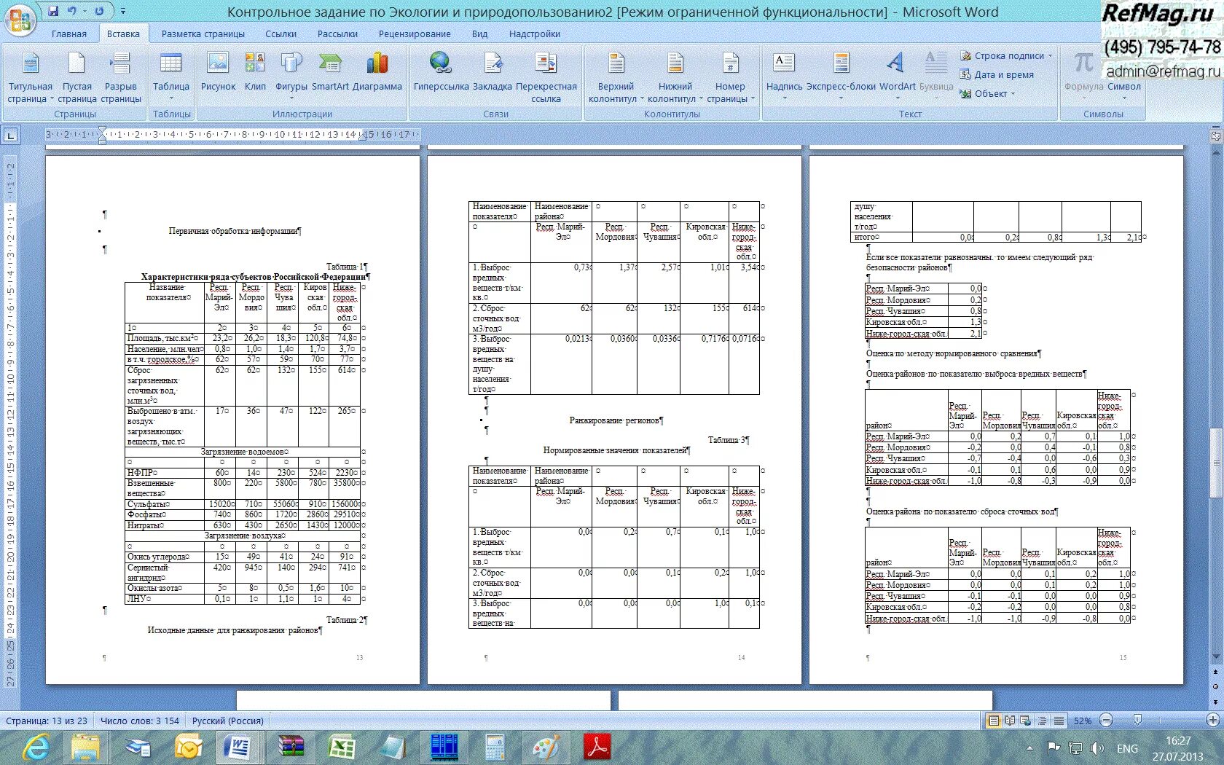Open page info 'Страница: 13 из 23'
1224x765 pixels.
(47, 721)
